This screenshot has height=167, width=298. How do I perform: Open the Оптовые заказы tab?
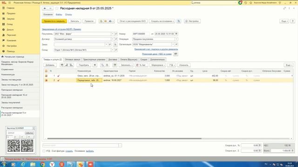tap(73, 59)
